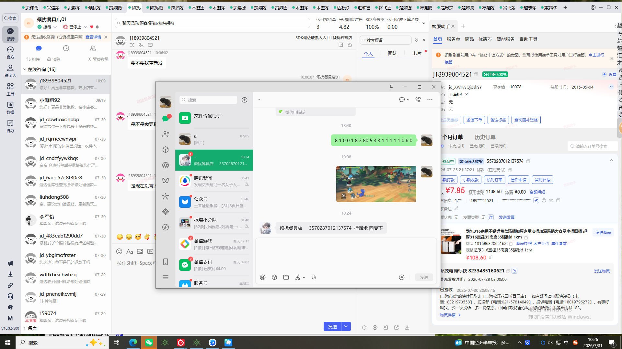Toggle the red heart status icon
This screenshot has height=349, width=622.
(x=92, y=27)
